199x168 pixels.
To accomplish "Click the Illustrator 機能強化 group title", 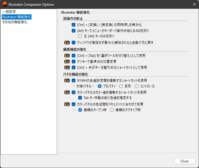I will [x=75, y=12].
